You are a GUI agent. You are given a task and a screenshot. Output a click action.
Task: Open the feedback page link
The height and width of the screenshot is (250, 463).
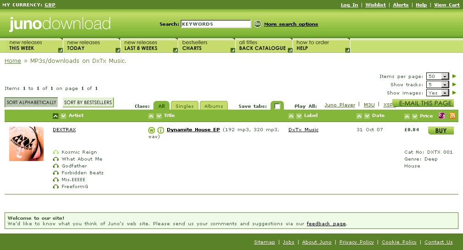click(x=326, y=223)
